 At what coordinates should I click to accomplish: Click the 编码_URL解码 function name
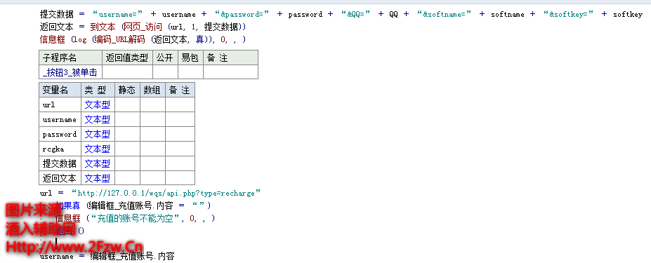(120, 40)
